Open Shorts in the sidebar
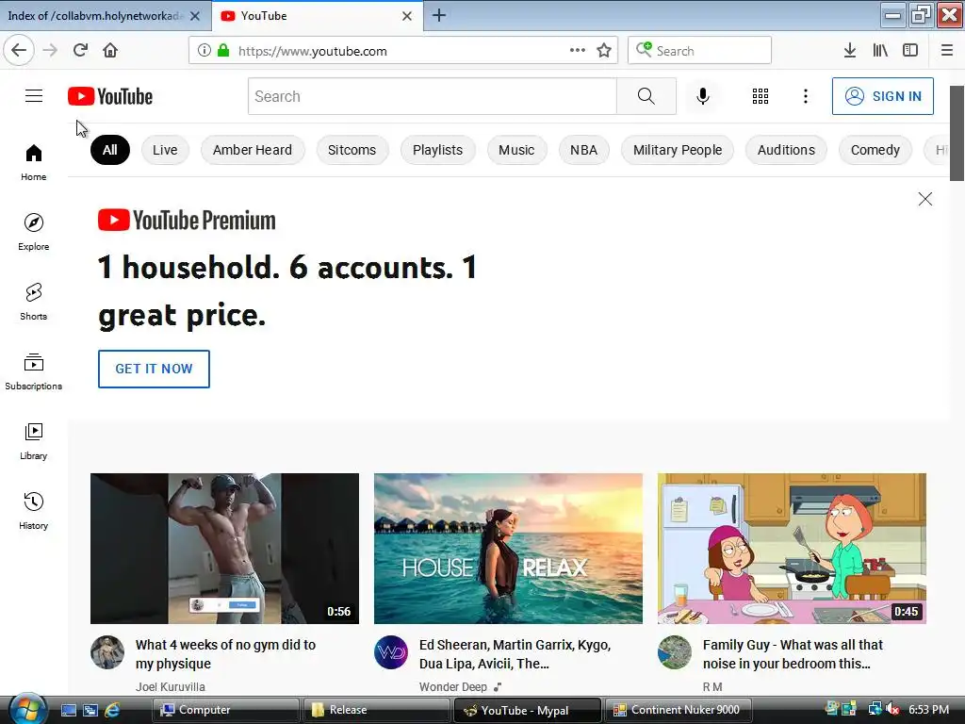This screenshot has width=965, height=724. [x=33, y=302]
